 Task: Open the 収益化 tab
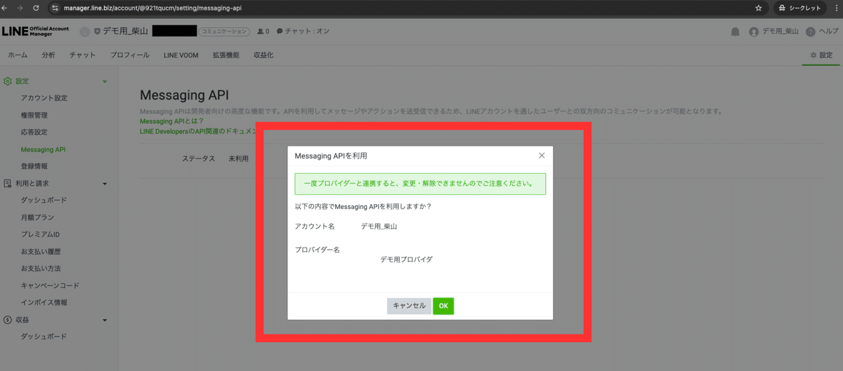(263, 55)
